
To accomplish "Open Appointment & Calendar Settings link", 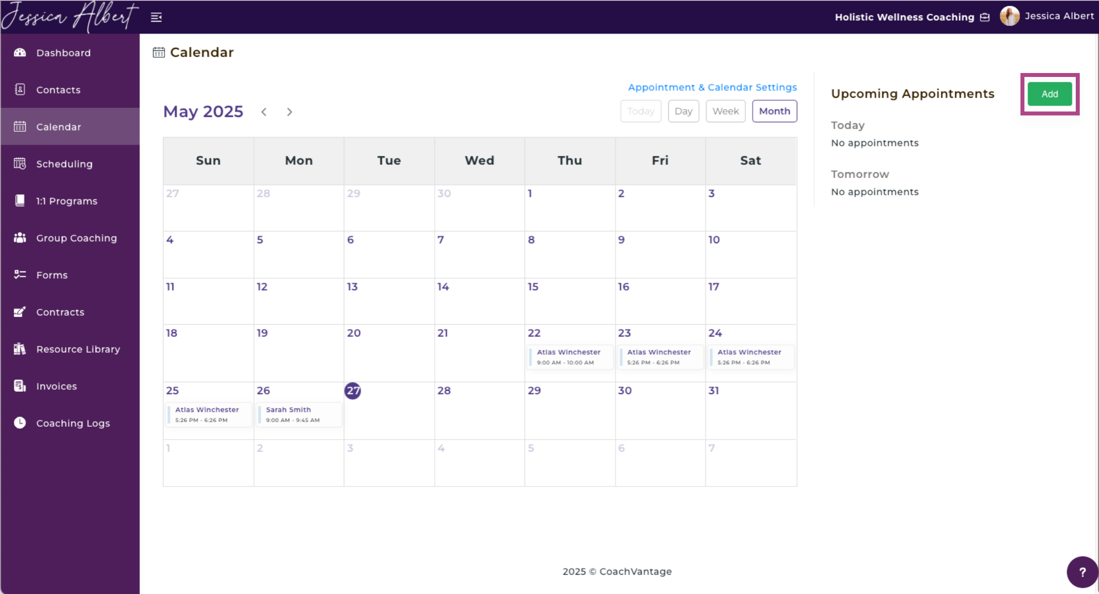I will coord(712,87).
